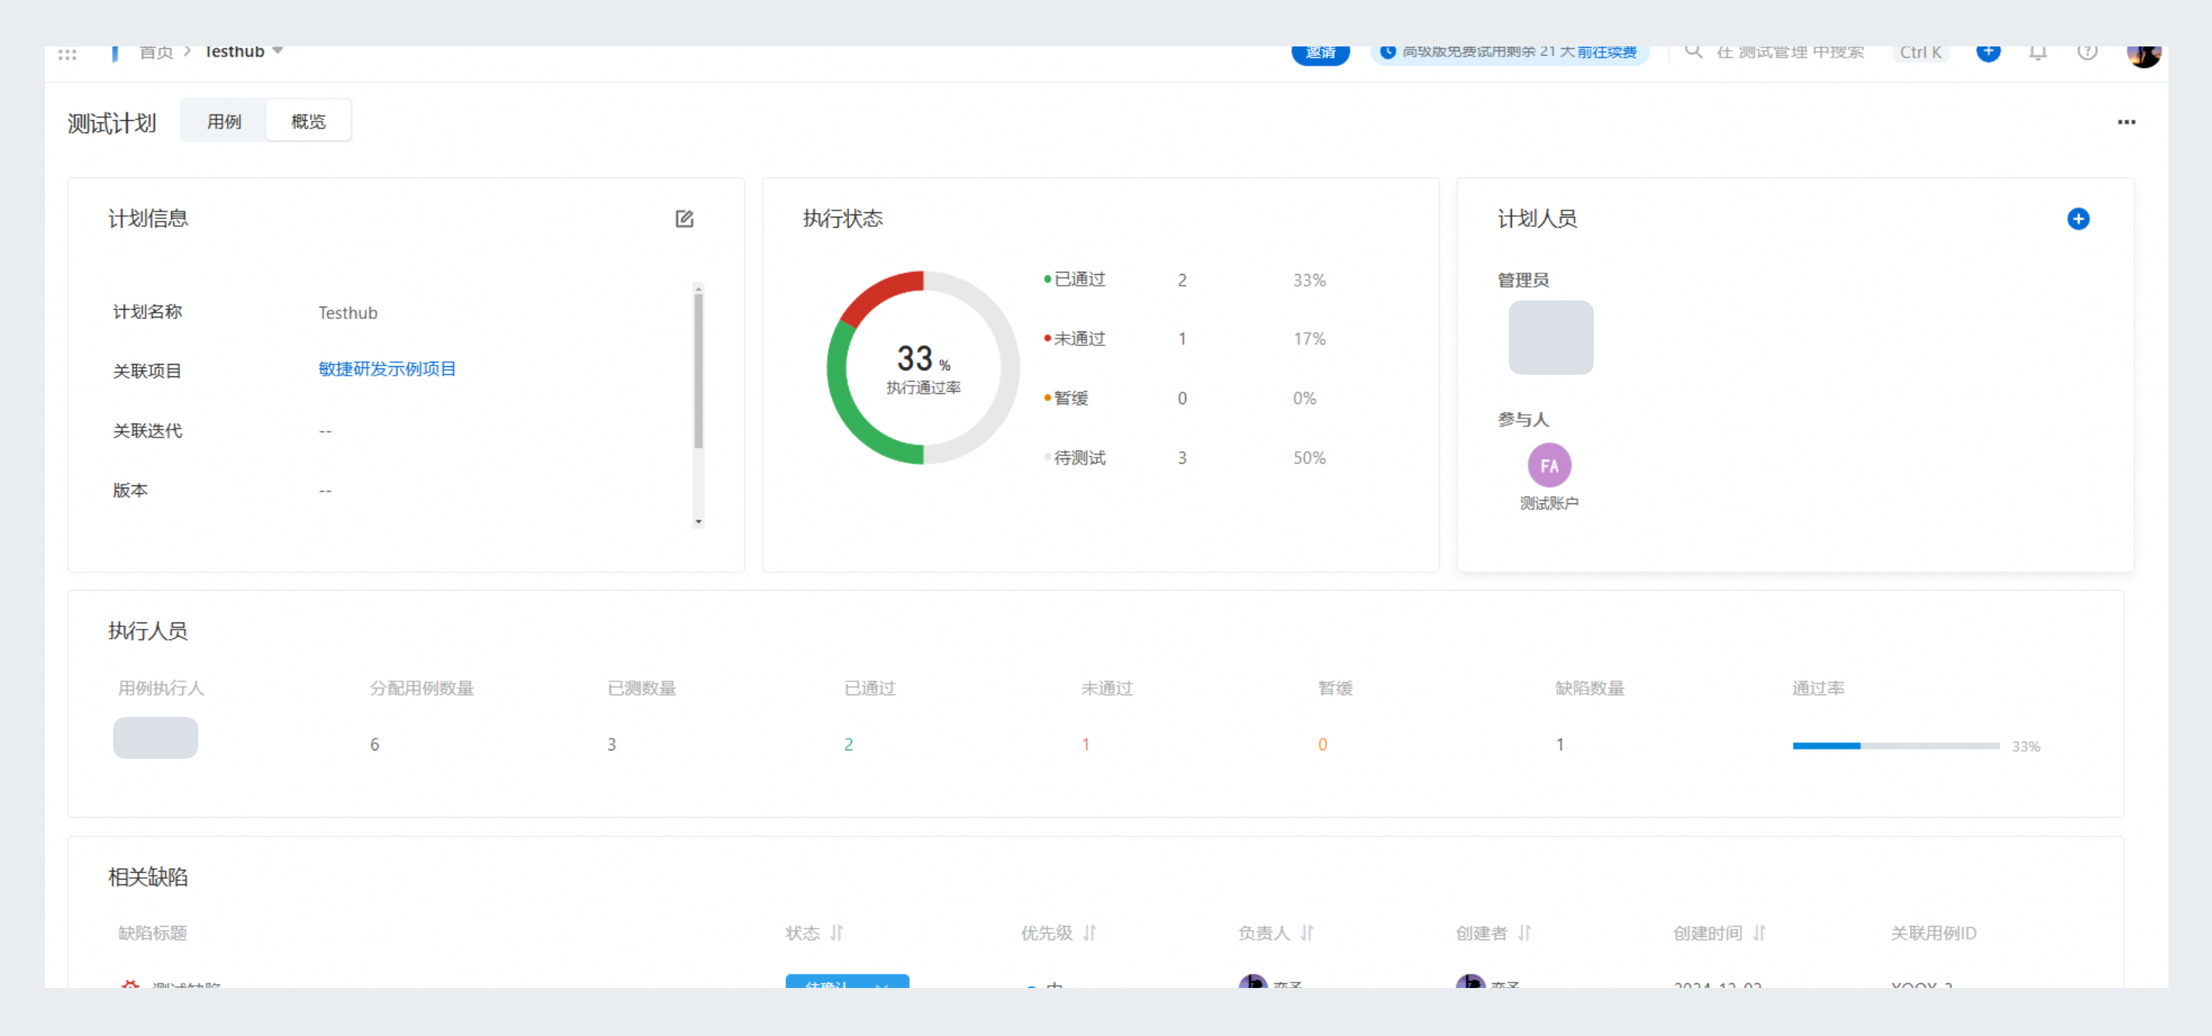This screenshot has width=2212, height=1036.
Task: Click the 33% pass rate donut chart
Action: pos(923,367)
